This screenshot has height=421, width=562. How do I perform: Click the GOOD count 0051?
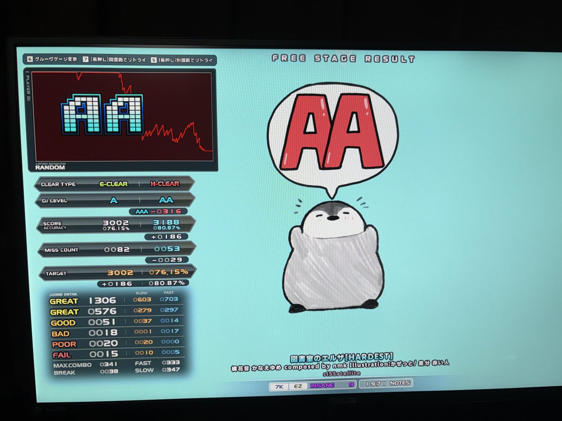point(103,322)
